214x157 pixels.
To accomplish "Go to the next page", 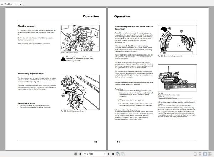I will pos(108,154).
